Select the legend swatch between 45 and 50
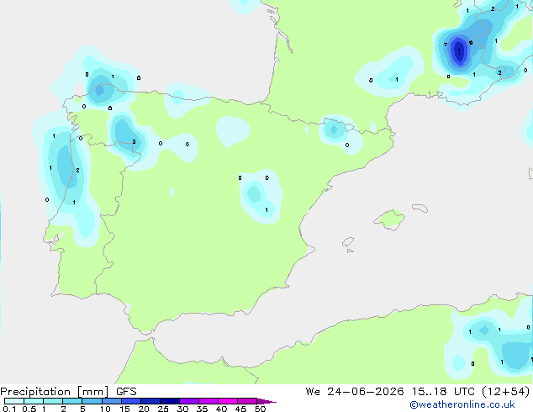This screenshot has width=533, height=412. point(247,401)
